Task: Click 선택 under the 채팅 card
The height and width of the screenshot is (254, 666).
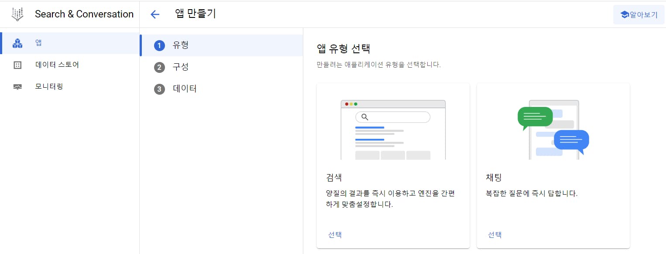Action: coord(495,235)
